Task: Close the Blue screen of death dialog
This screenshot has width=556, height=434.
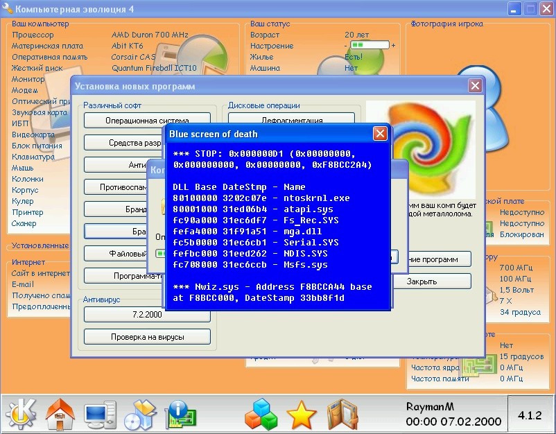Action: [x=380, y=134]
